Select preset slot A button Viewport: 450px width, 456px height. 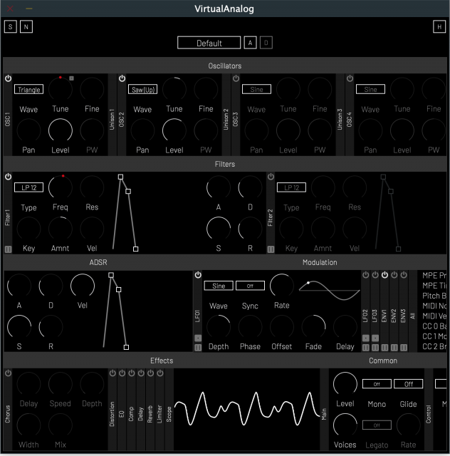tap(251, 43)
